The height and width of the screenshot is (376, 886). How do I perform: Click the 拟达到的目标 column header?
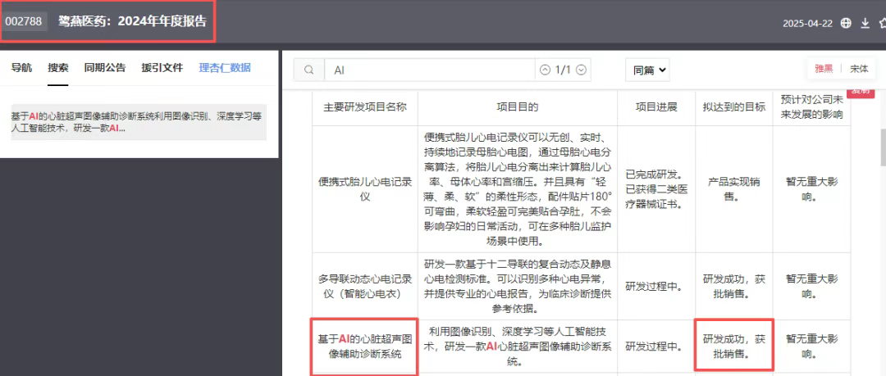(733, 107)
